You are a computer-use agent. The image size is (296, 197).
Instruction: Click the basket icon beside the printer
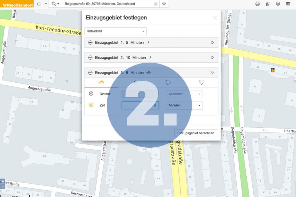tap(268, 4)
